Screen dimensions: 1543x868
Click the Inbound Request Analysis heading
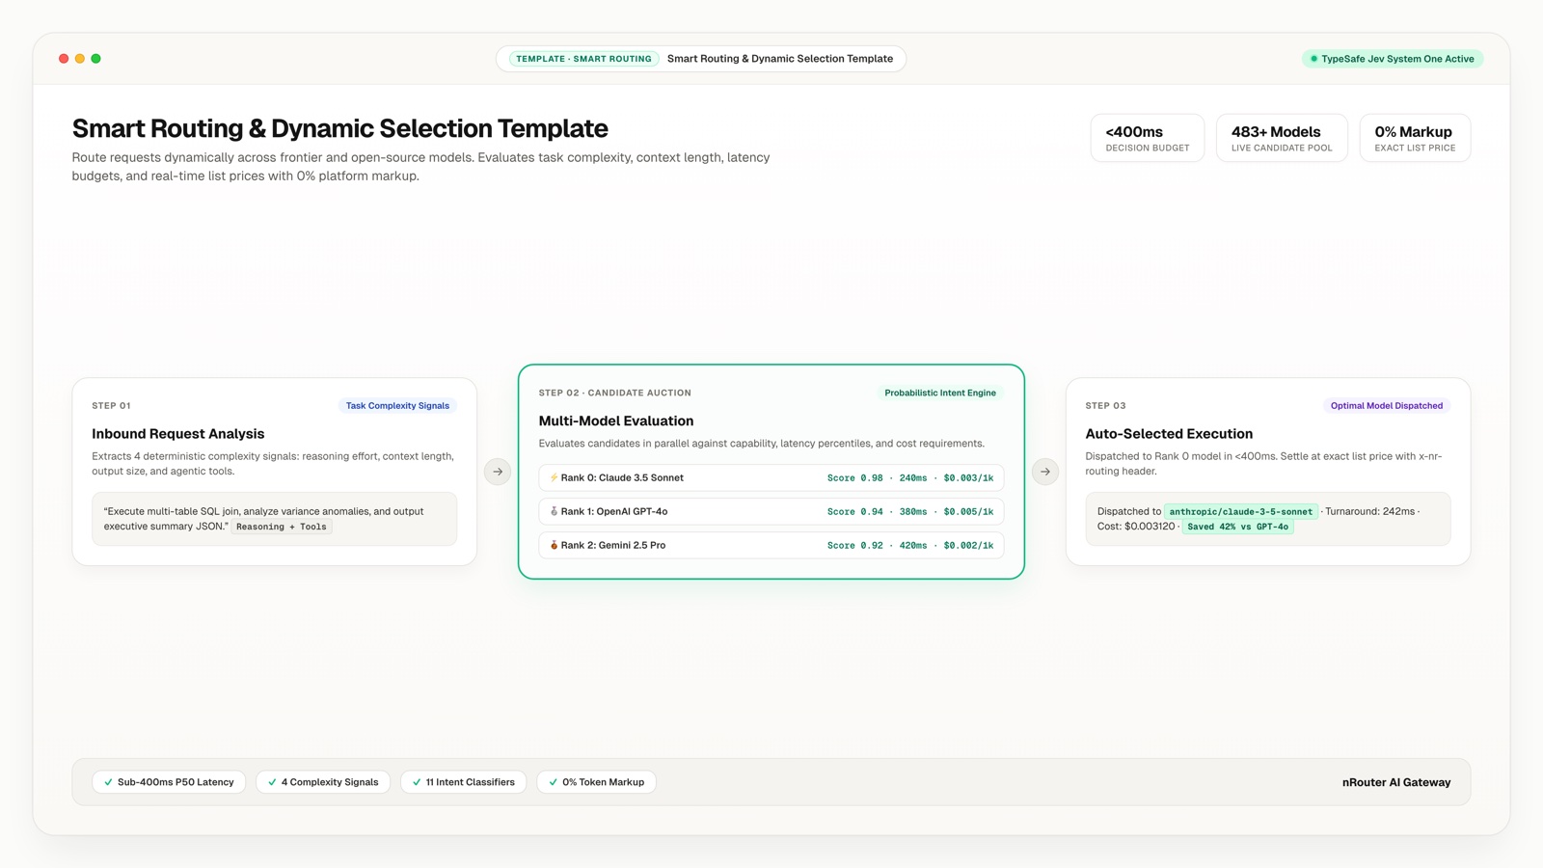[178, 434]
